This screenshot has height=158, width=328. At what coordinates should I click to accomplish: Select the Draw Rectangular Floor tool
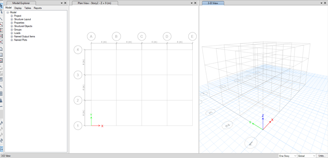1,55
